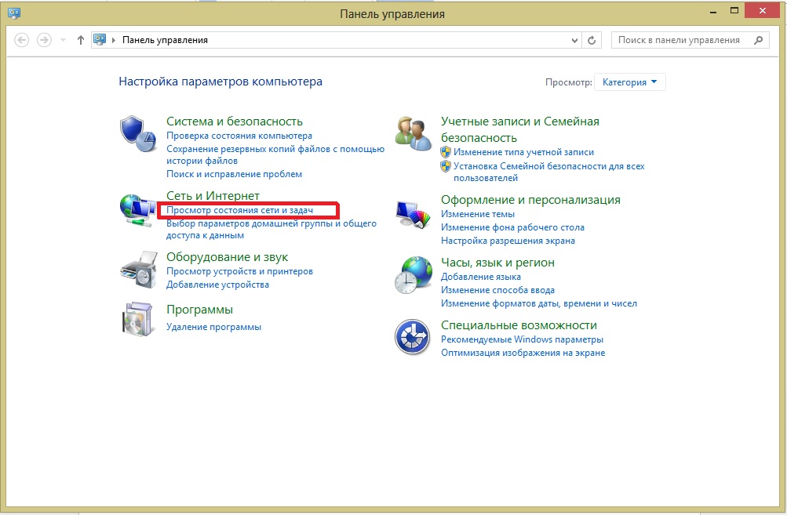Open the Programs disc box icon
The image size is (787, 515).
pos(137,319)
